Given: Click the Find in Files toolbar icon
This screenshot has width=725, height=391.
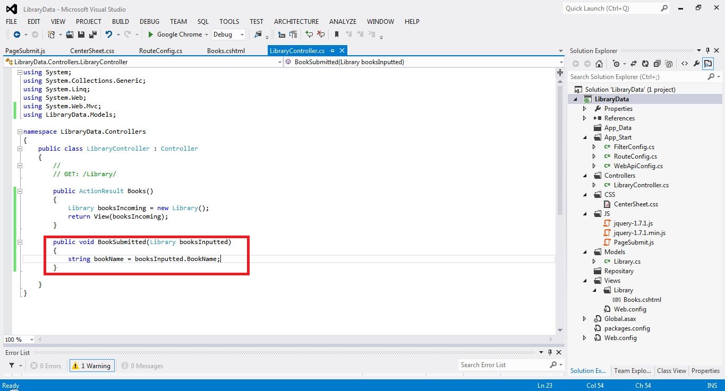Looking at the screenshot, I should [258, 34].
